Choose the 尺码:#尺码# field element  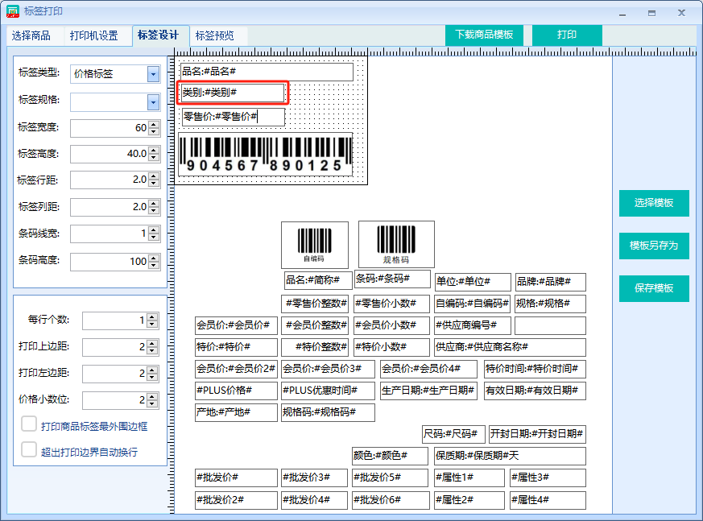pos(453,434)
